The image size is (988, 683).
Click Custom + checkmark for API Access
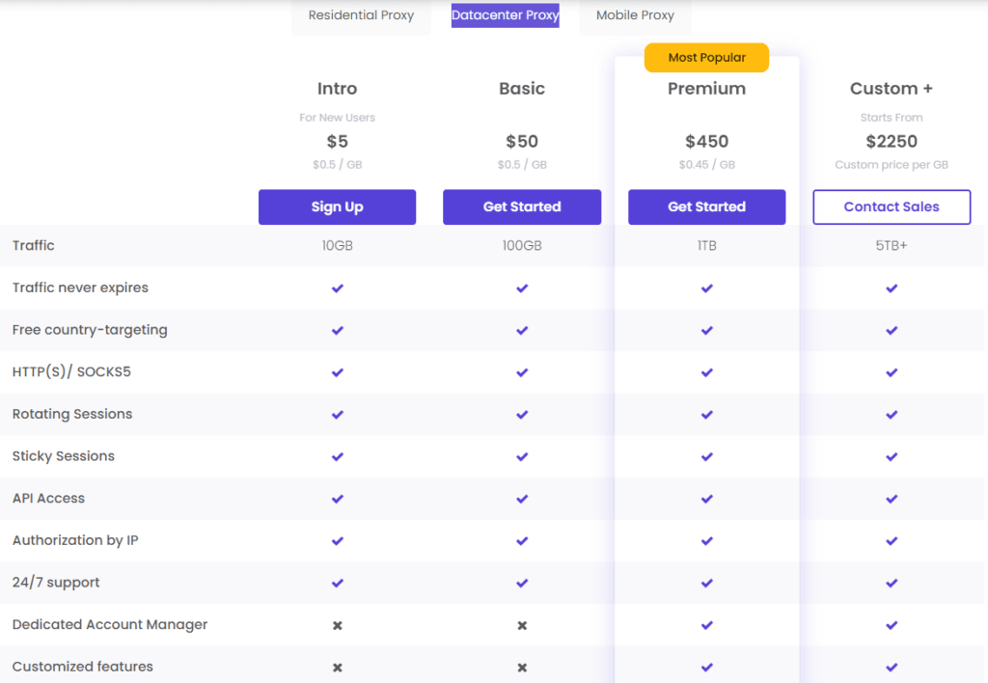point(892,499)
